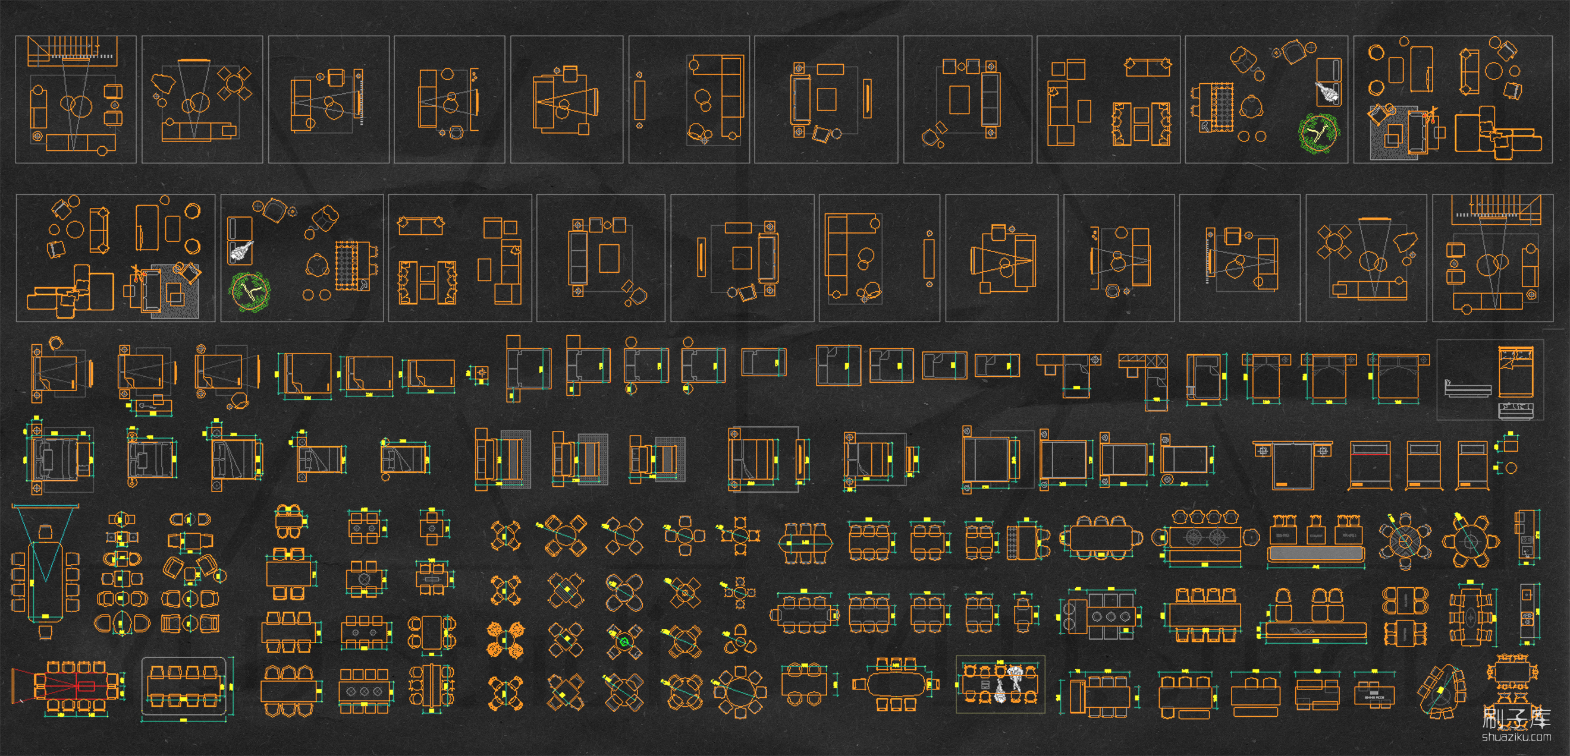Click the red-lined conference table at bottom left

[x=76, y=686]
